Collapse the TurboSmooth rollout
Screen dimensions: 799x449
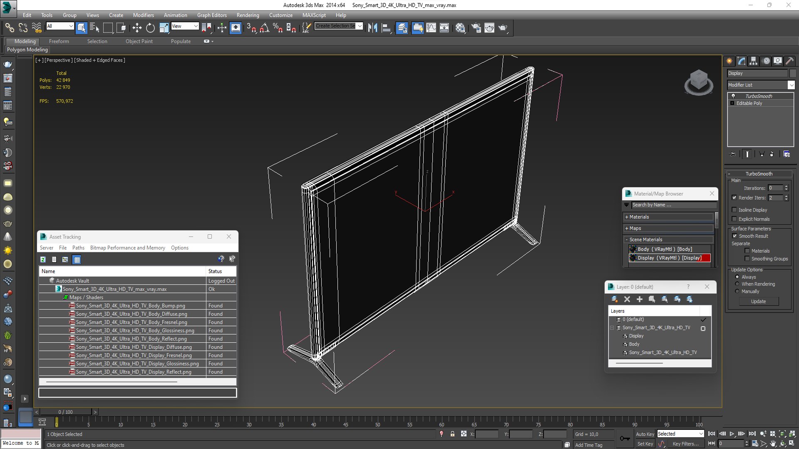coord(759,174)
